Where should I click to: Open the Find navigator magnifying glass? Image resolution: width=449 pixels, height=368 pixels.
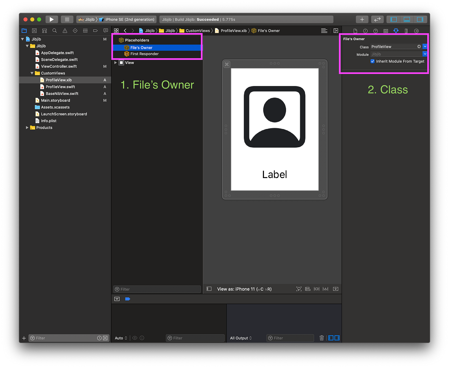pos(55,30)
